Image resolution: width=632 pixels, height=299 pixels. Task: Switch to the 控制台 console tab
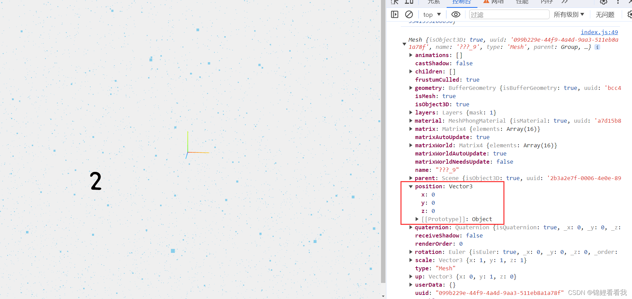461,2
